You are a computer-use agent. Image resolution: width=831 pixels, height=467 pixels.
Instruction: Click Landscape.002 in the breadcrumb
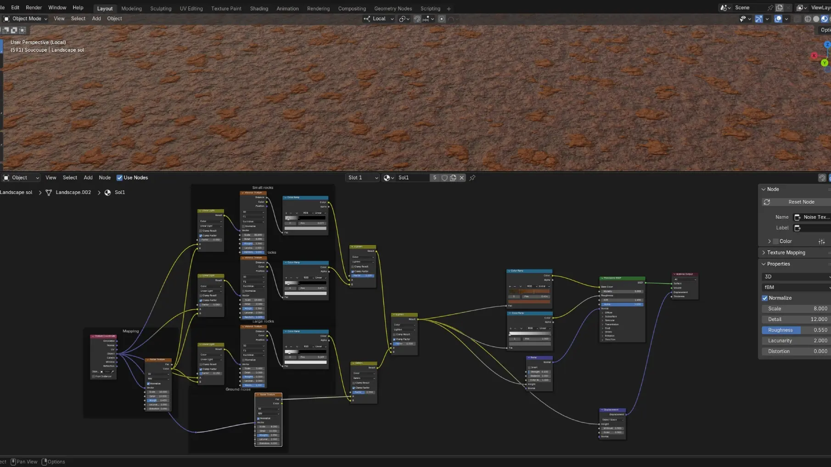tap(73, 193)
